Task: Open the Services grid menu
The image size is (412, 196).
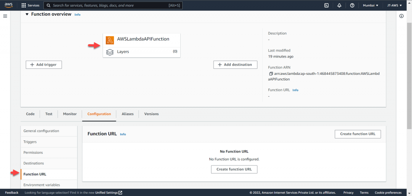Action: 31,5
